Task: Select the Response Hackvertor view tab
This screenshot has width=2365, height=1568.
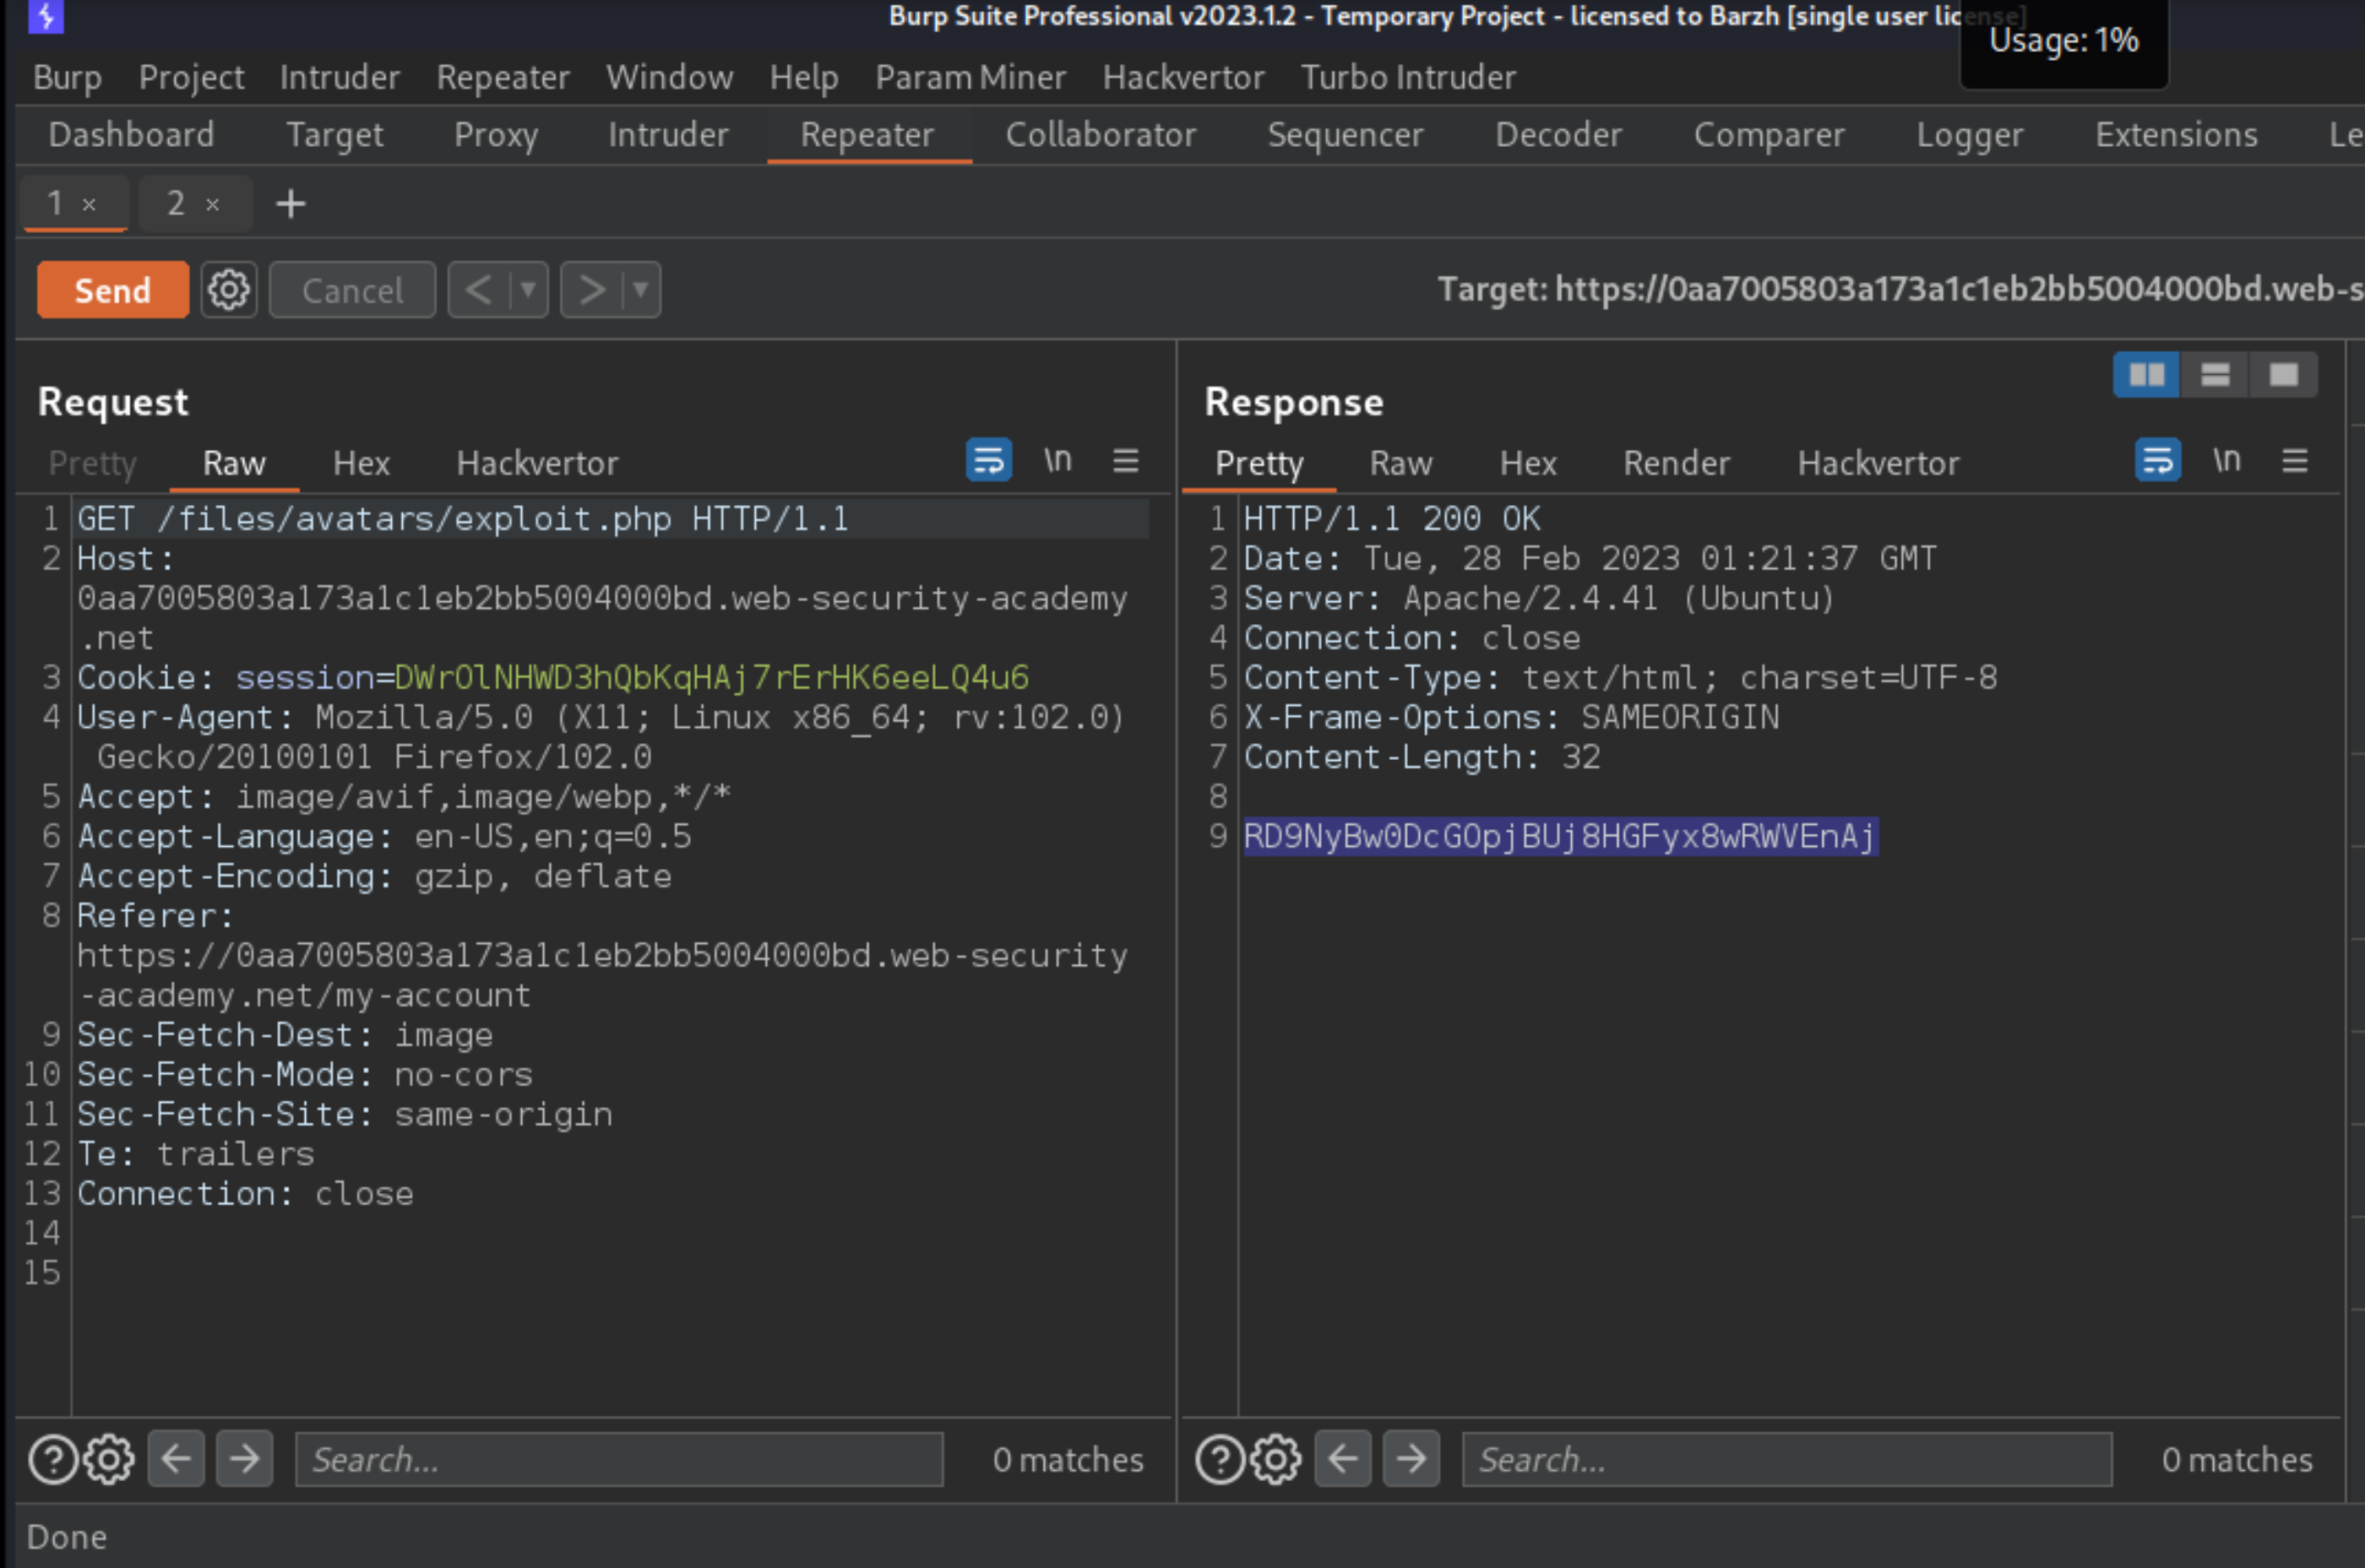Action: pos(1878,463)
